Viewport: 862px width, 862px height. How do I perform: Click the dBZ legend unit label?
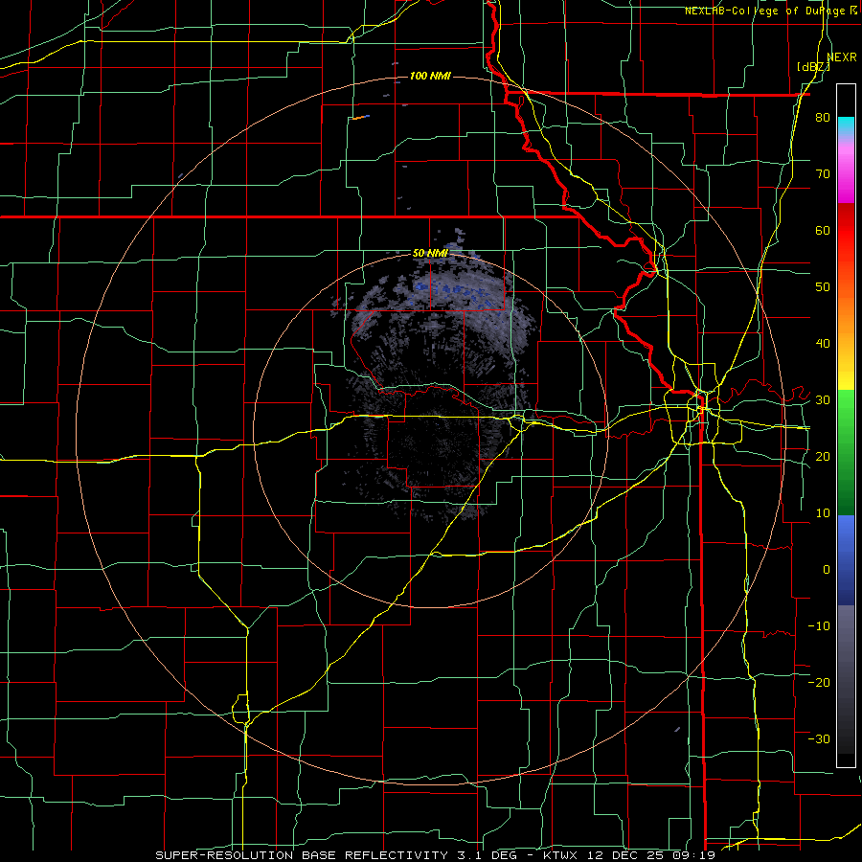click(813, 67)
